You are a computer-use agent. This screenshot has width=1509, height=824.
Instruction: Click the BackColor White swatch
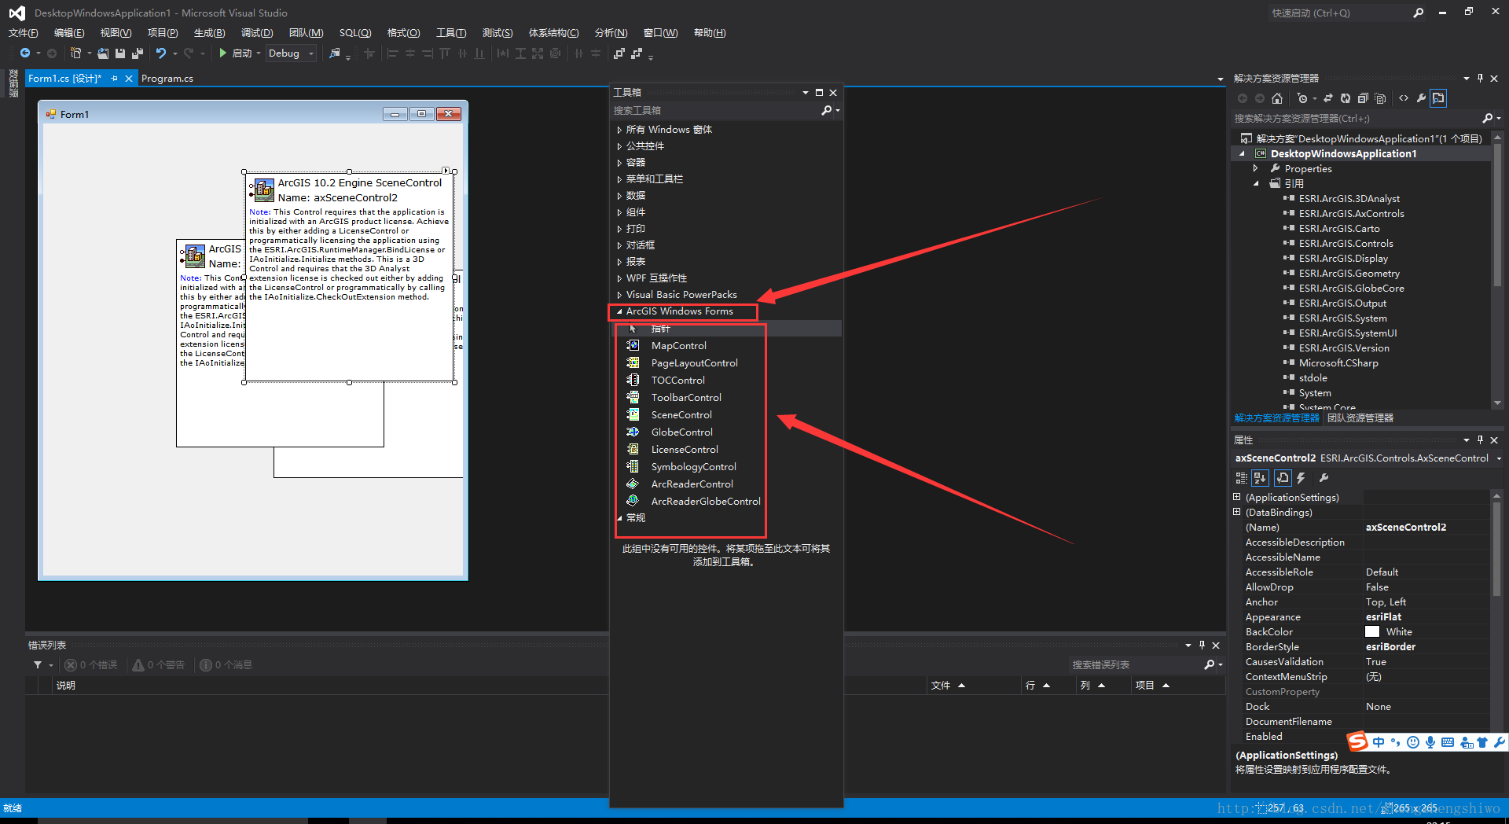[x=1372, y=632]
